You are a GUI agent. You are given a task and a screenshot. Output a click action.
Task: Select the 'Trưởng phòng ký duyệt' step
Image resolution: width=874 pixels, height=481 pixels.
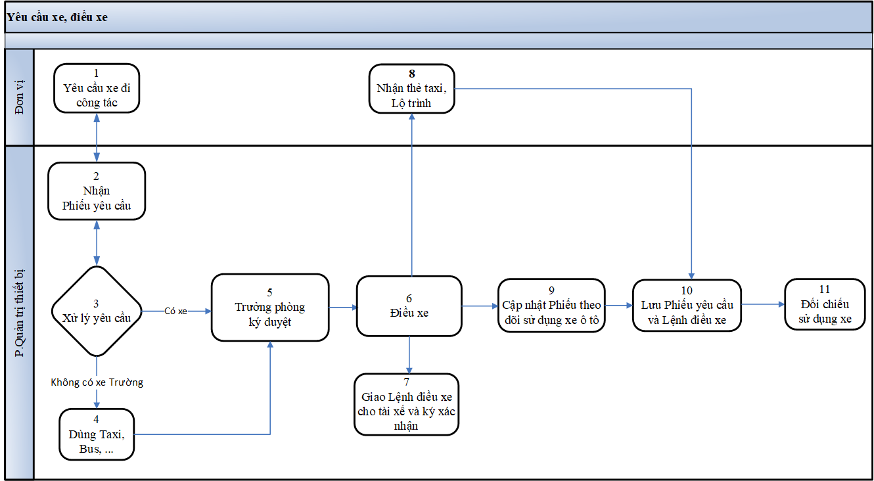tap(269, 307)
